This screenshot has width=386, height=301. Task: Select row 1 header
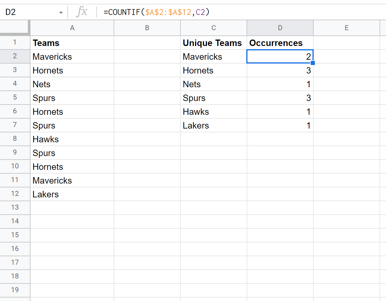[x=15, y=42]
